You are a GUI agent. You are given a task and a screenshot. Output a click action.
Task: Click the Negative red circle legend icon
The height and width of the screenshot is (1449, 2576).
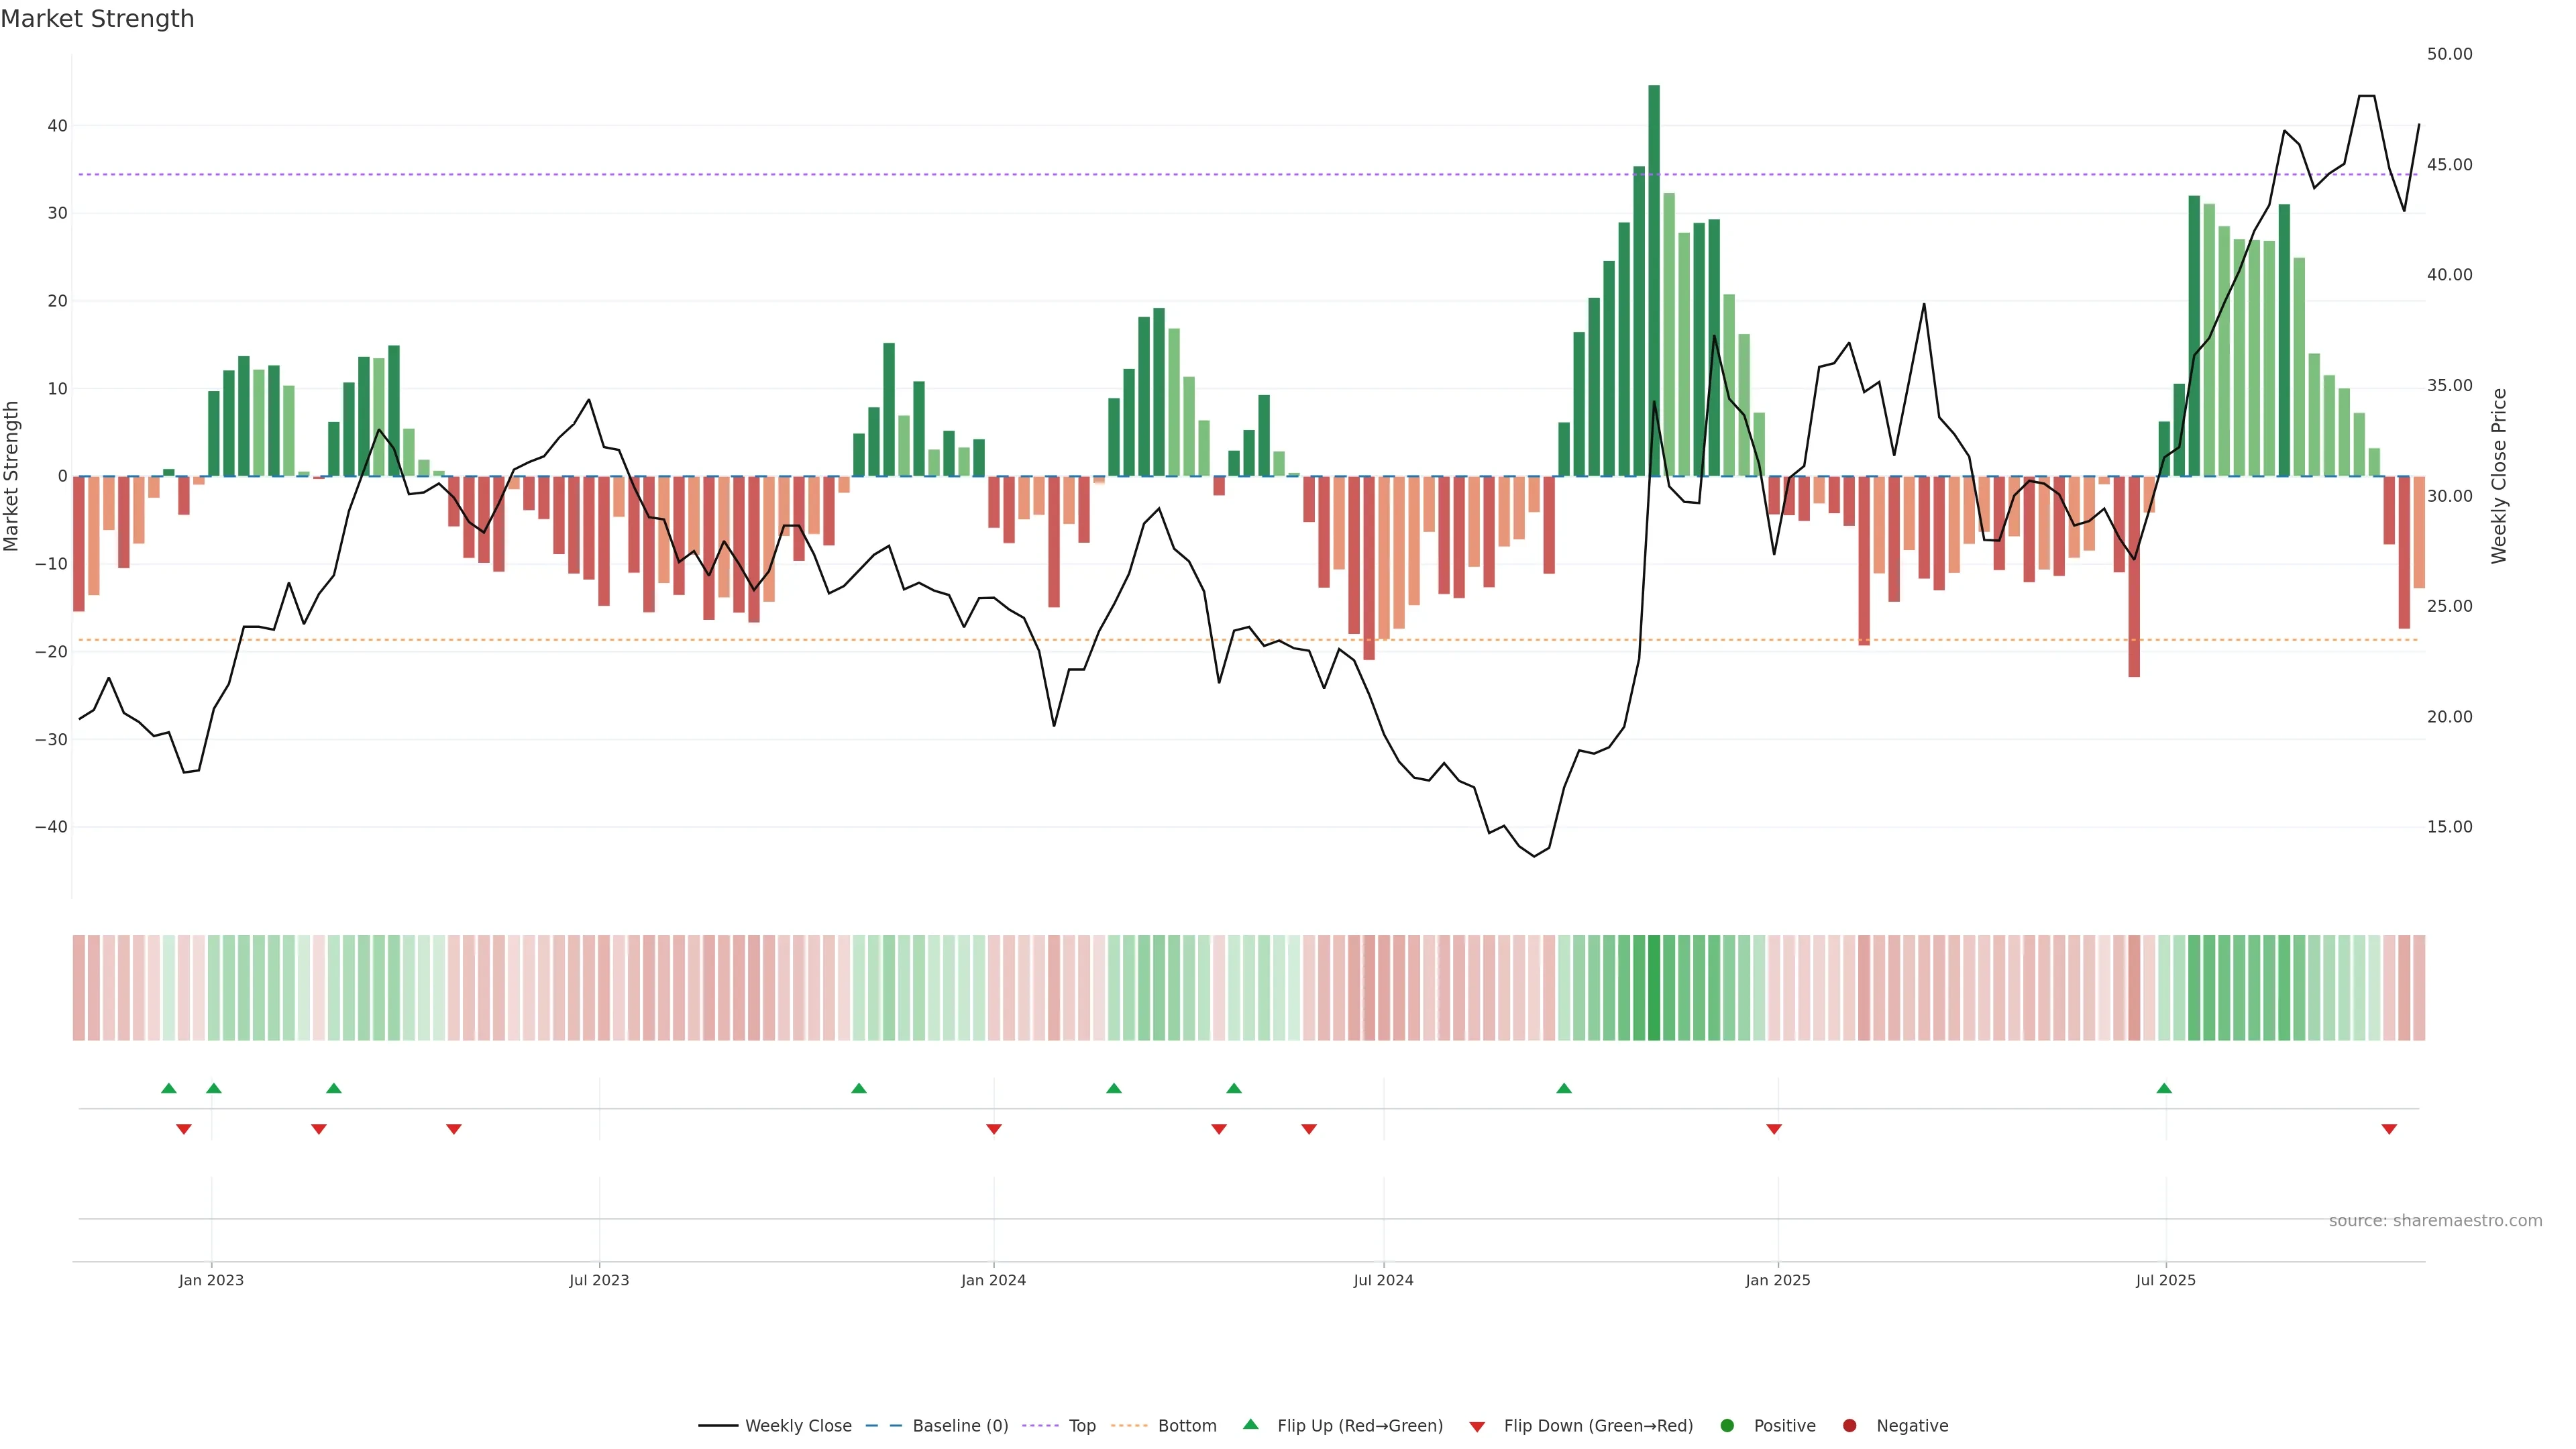pos(1849,1426)
